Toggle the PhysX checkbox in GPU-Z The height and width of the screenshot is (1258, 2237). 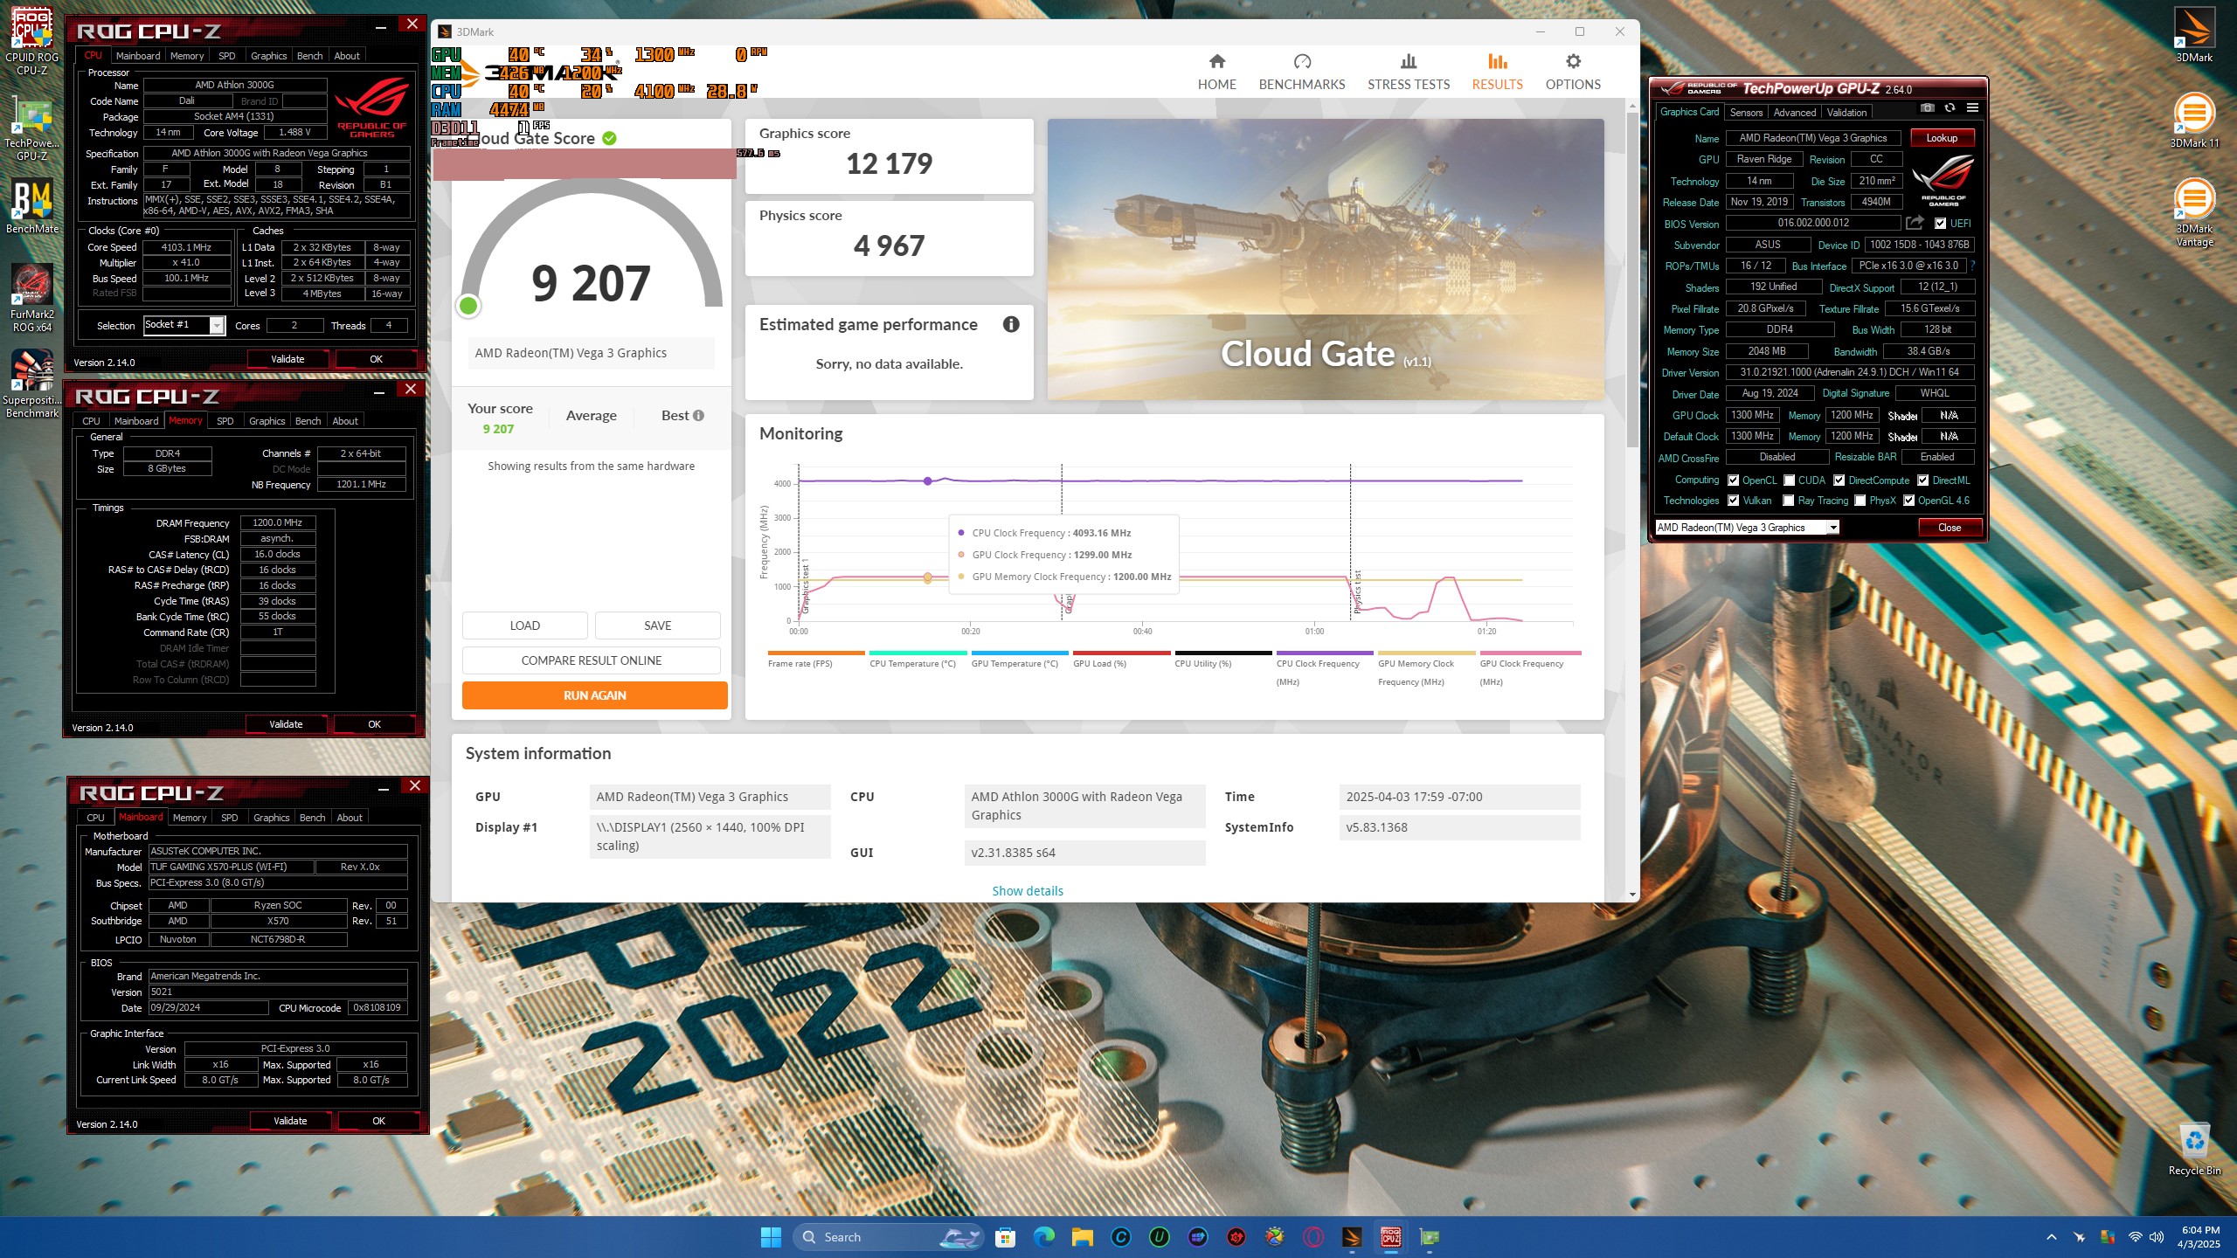click(x=1860, y=501)
